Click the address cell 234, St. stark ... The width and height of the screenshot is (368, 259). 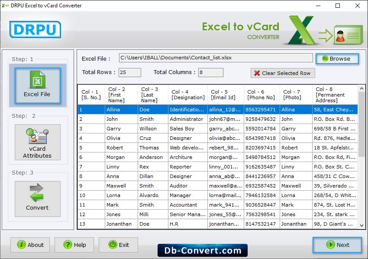335,214
